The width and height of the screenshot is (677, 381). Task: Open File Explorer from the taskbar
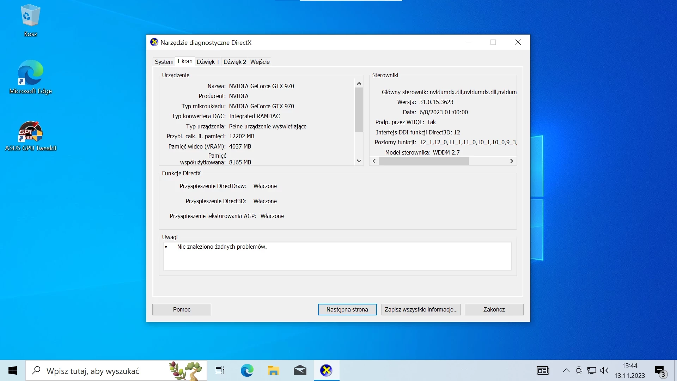tap(273, 370)
